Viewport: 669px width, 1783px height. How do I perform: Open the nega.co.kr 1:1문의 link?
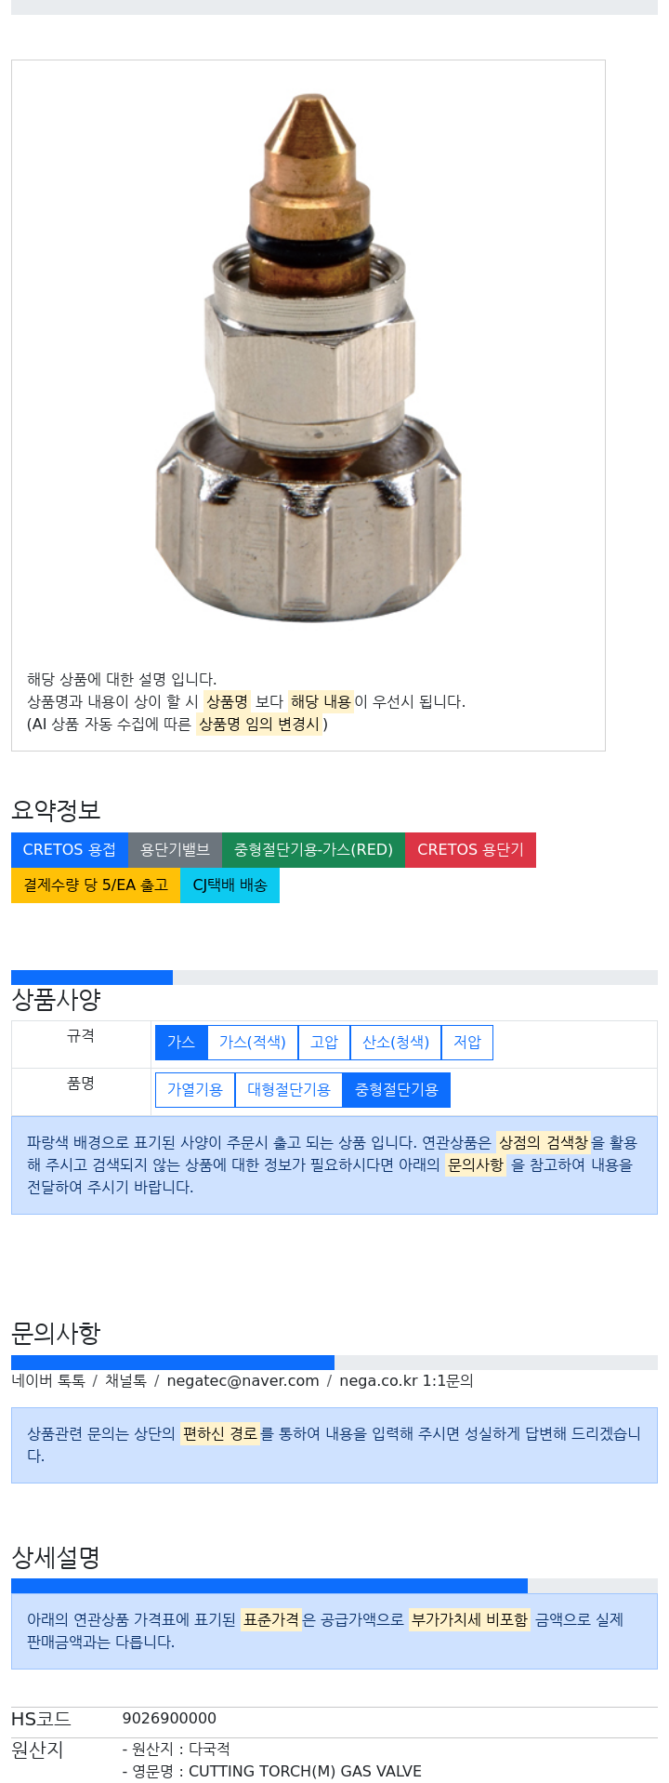point(406,1381)
